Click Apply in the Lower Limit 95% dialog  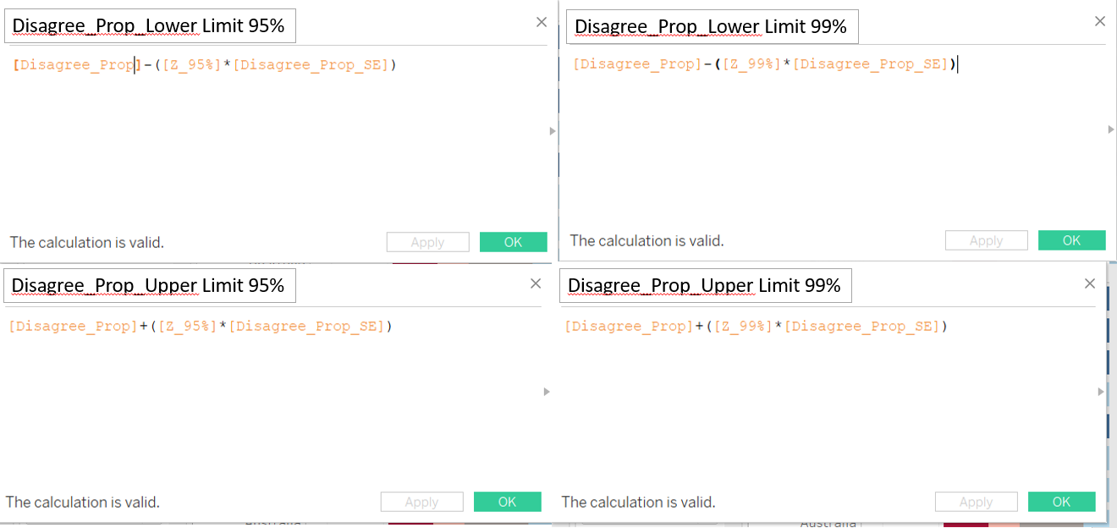427,242
